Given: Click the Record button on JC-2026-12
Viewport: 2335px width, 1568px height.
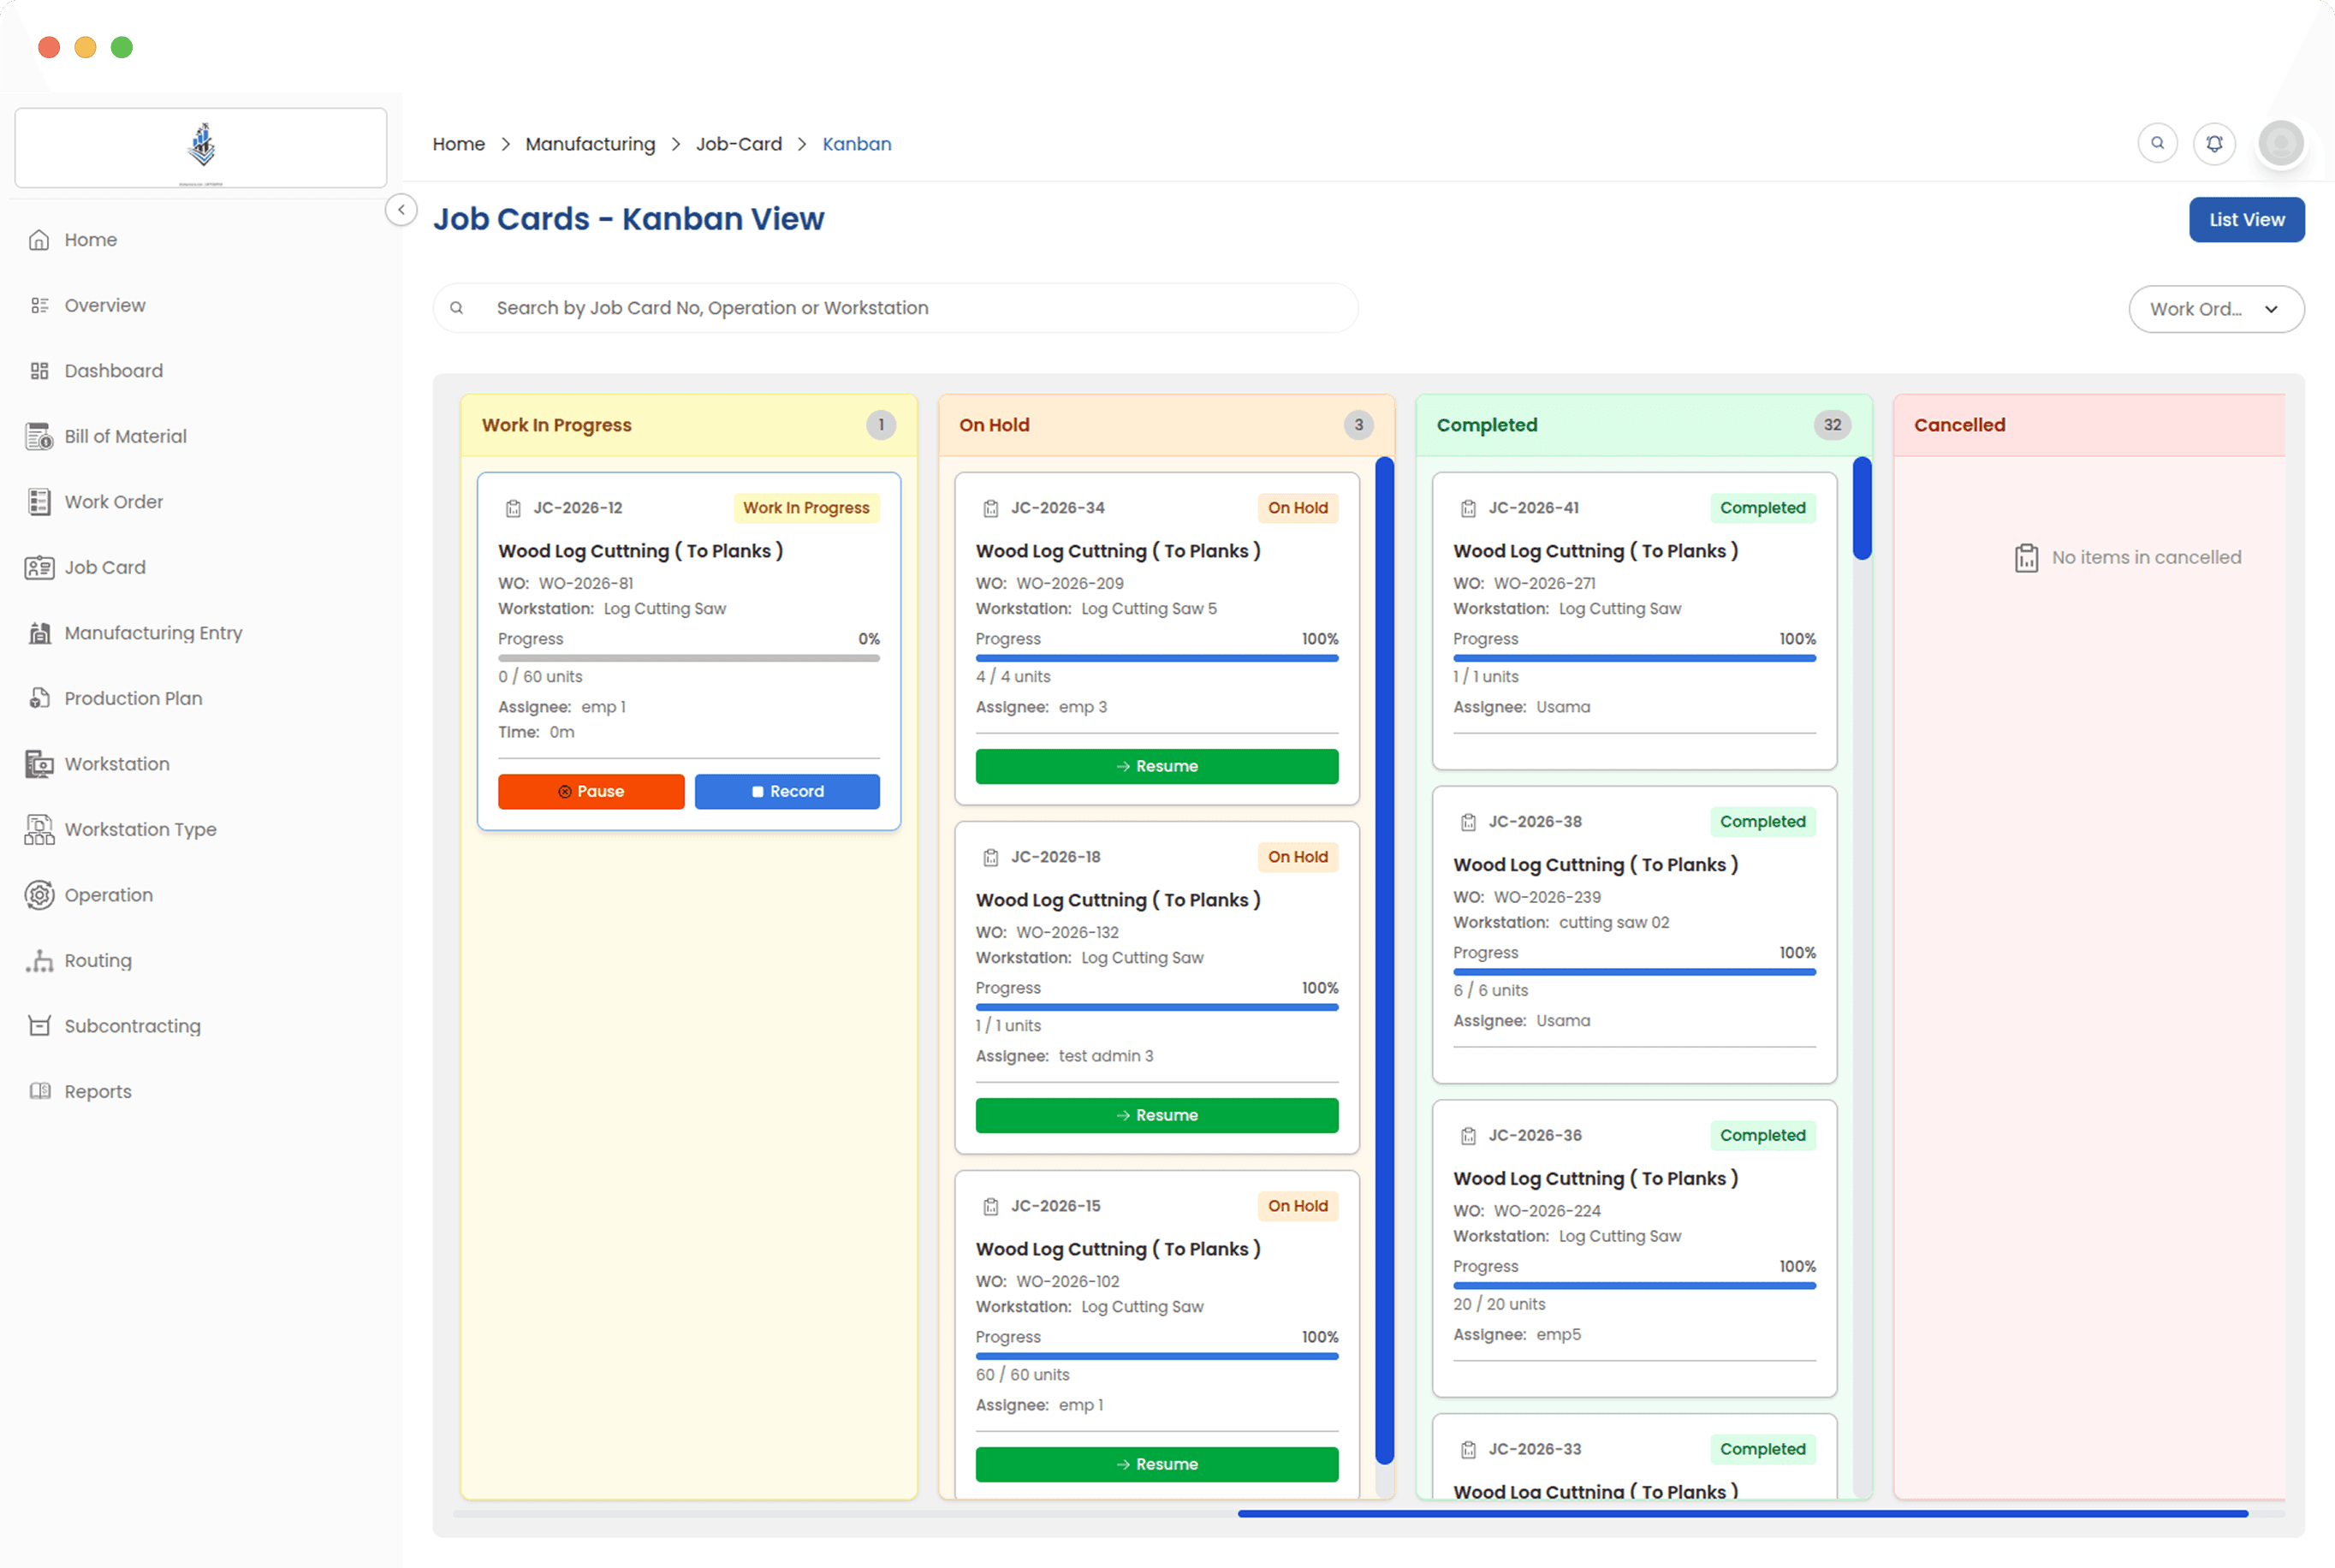Looking at the screenshot, I should click(x=787, y=791).
